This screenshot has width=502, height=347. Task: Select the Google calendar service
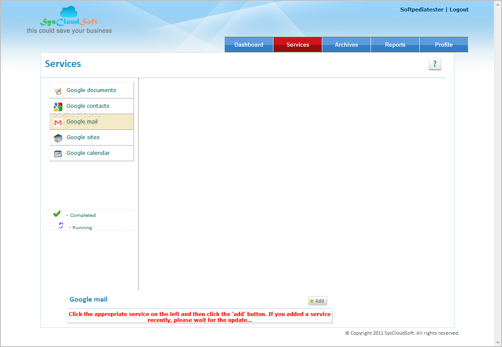92,153
